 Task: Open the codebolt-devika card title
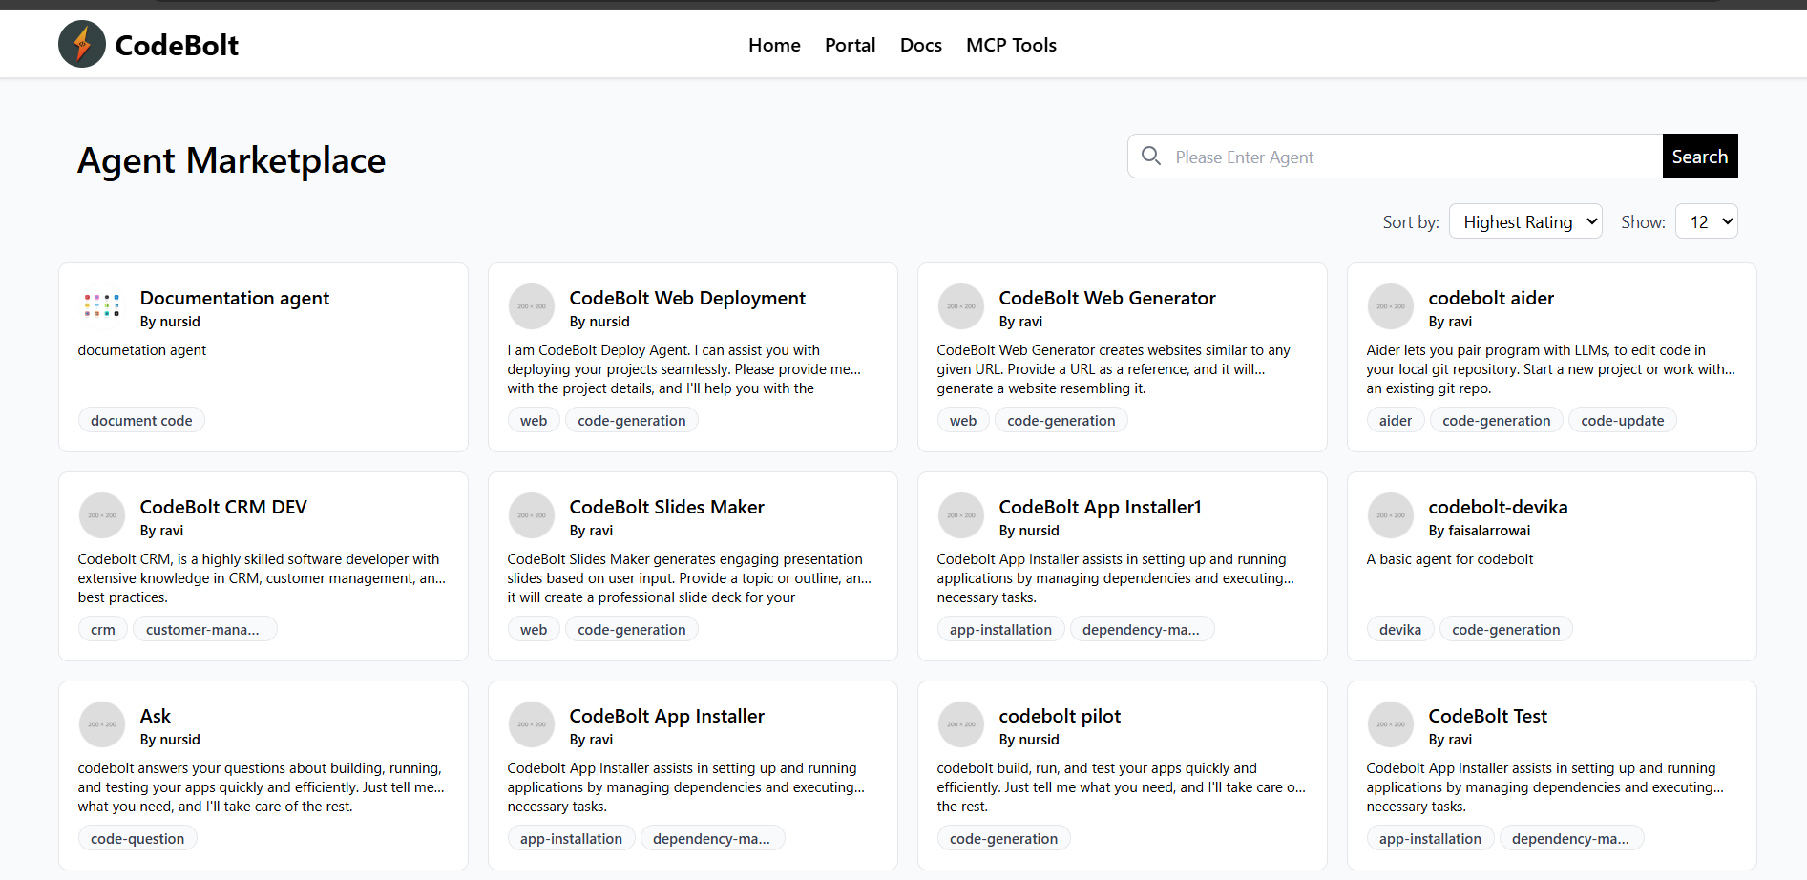[x=1498, y=507]
